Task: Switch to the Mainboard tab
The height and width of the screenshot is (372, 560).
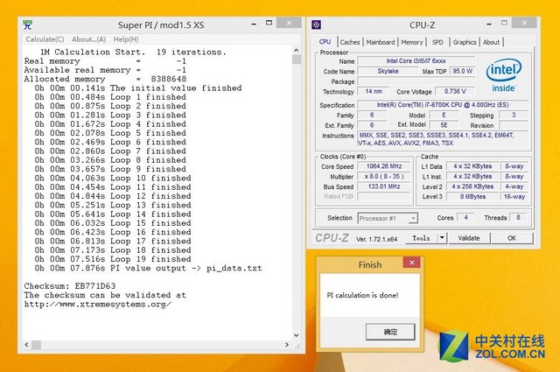Action: (x=381, y=42)
